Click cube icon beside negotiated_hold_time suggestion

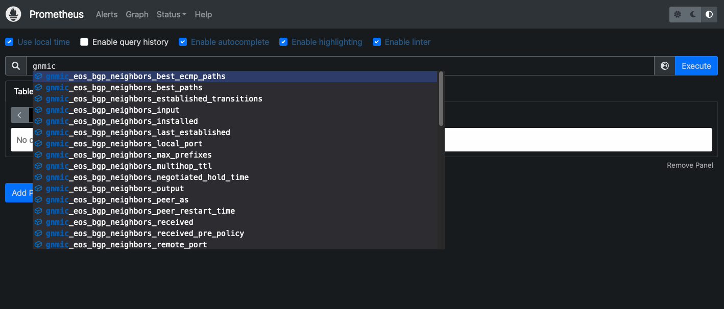[x=39, y=177]
